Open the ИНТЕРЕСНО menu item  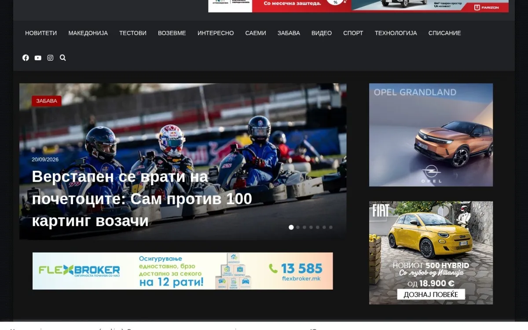[216, 33]
